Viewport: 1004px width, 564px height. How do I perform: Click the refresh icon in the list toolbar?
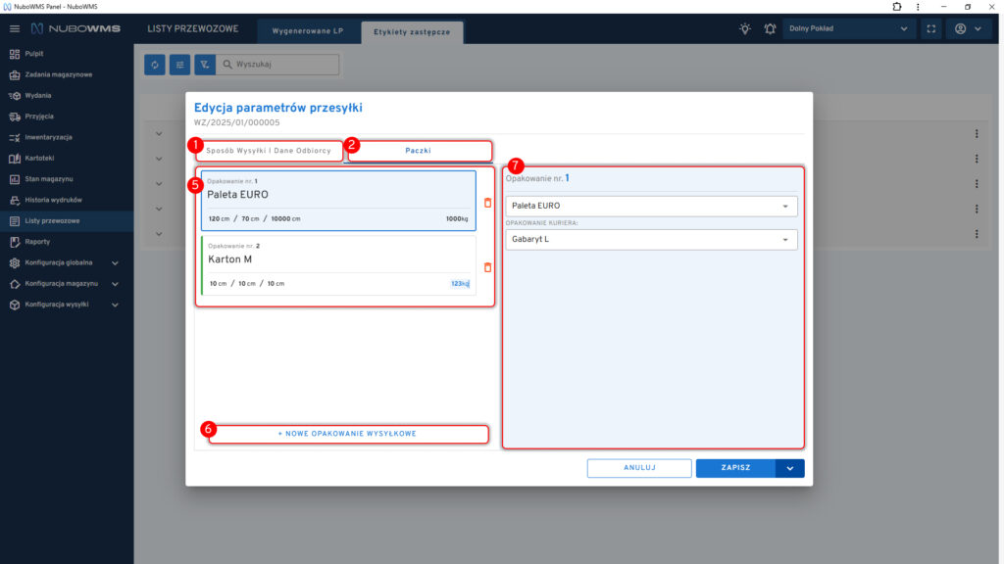coord(155,65)
